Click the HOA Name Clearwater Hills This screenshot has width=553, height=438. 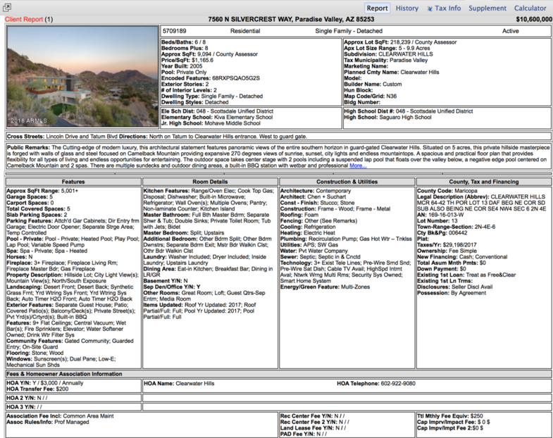[x=179, y=383]
